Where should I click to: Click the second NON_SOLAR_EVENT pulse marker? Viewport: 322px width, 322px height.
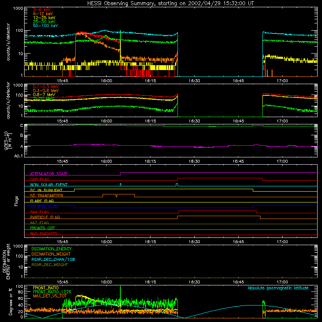tap(177, 185)
